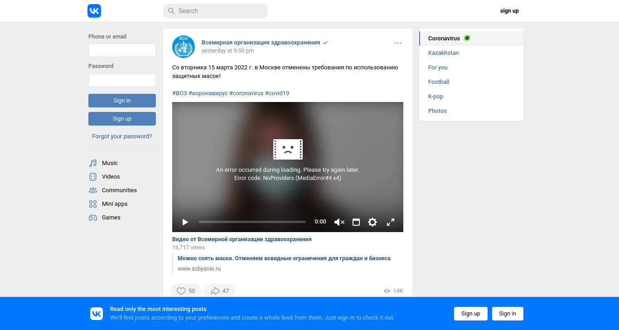Open Forgot your password link
This screenshot has width=619, height=330.
tap(122, 136)
